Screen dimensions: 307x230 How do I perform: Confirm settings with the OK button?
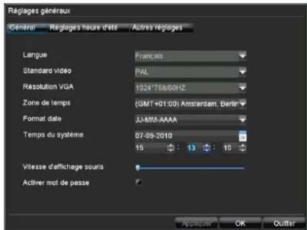tap(240, 223)
